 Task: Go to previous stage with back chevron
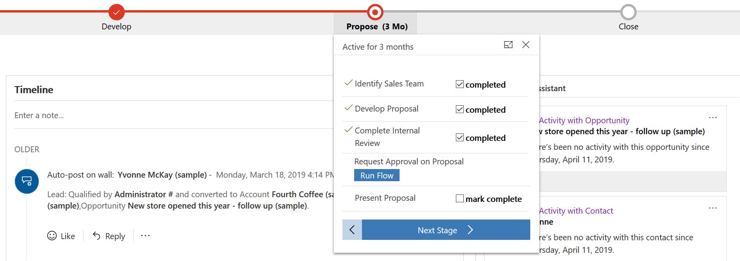[x=352, y=230]
